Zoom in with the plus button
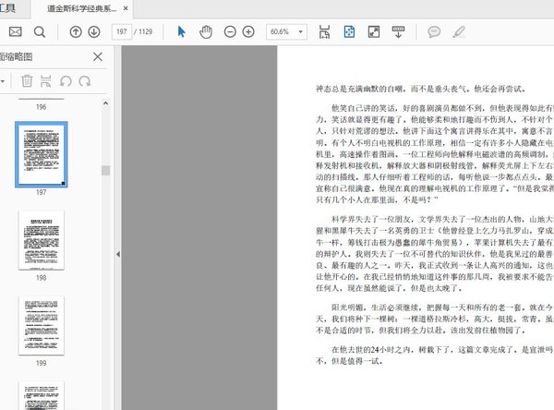The height and width of the screenshot is (410, 554). tap(248, 32)
